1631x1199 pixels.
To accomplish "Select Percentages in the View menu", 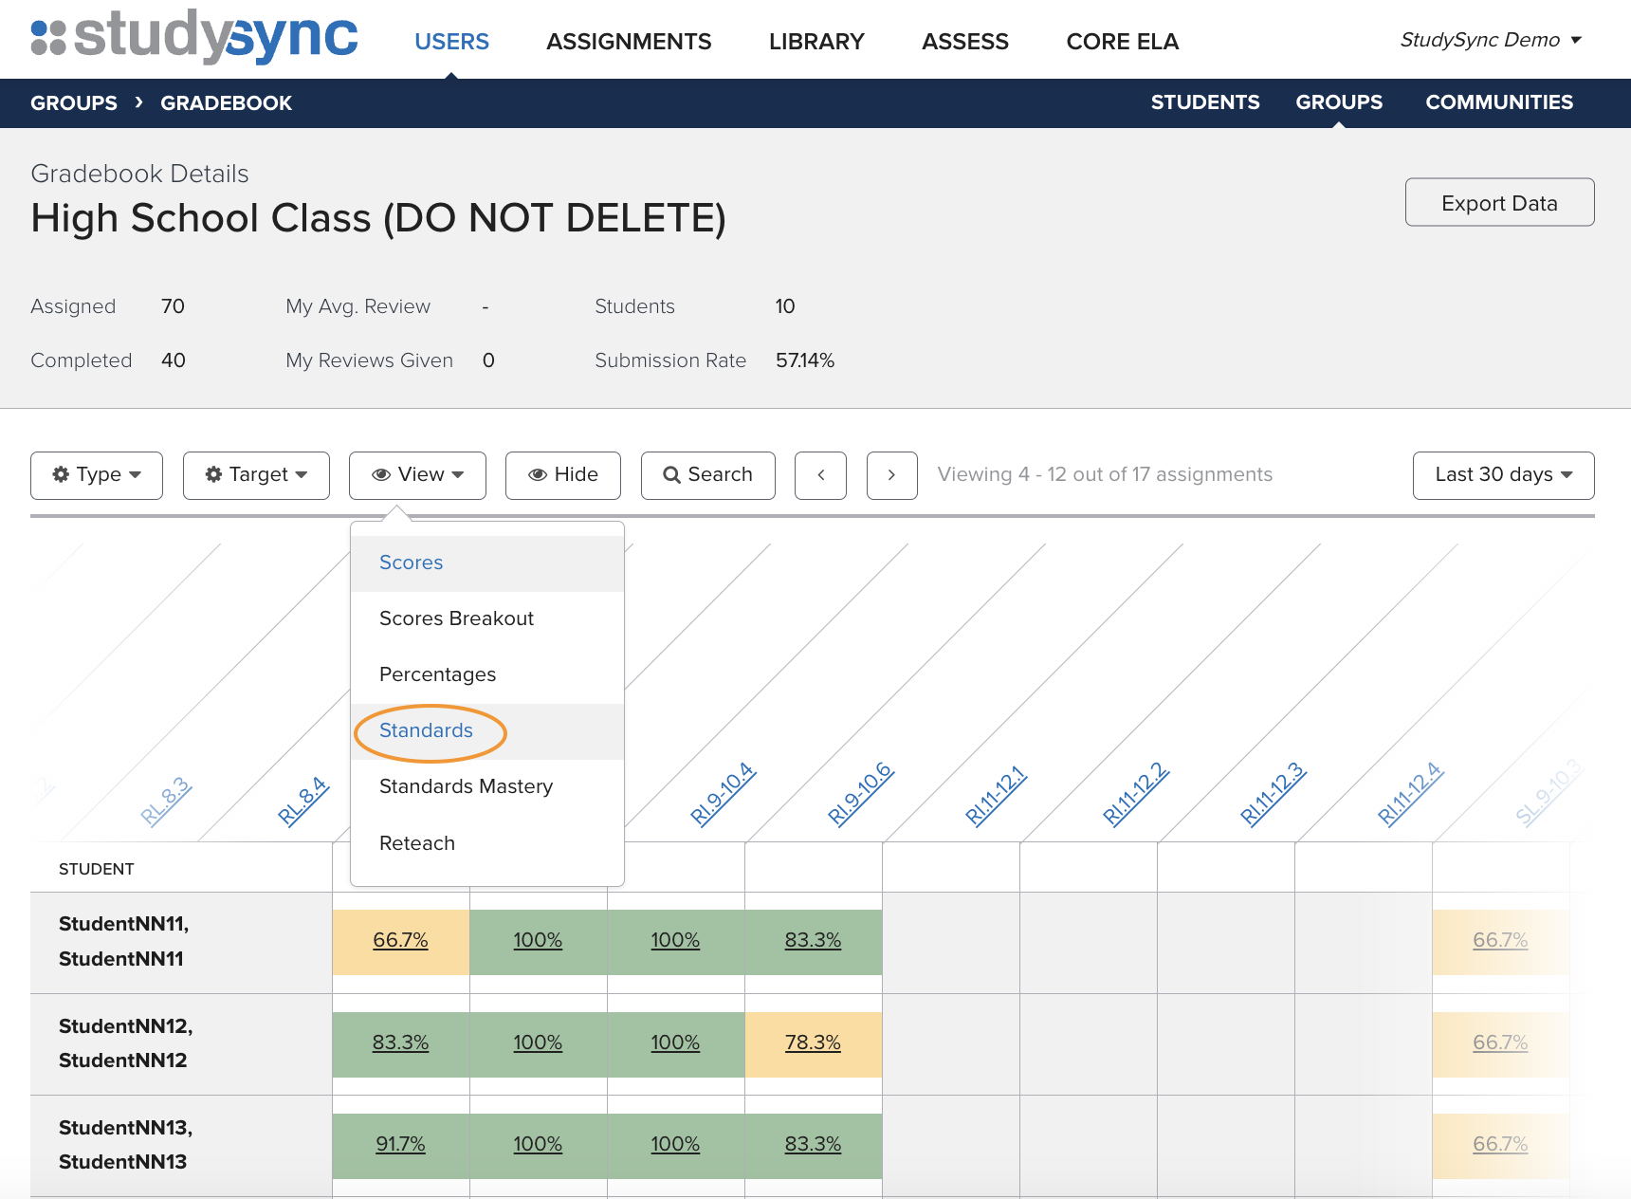I will 437,674.
